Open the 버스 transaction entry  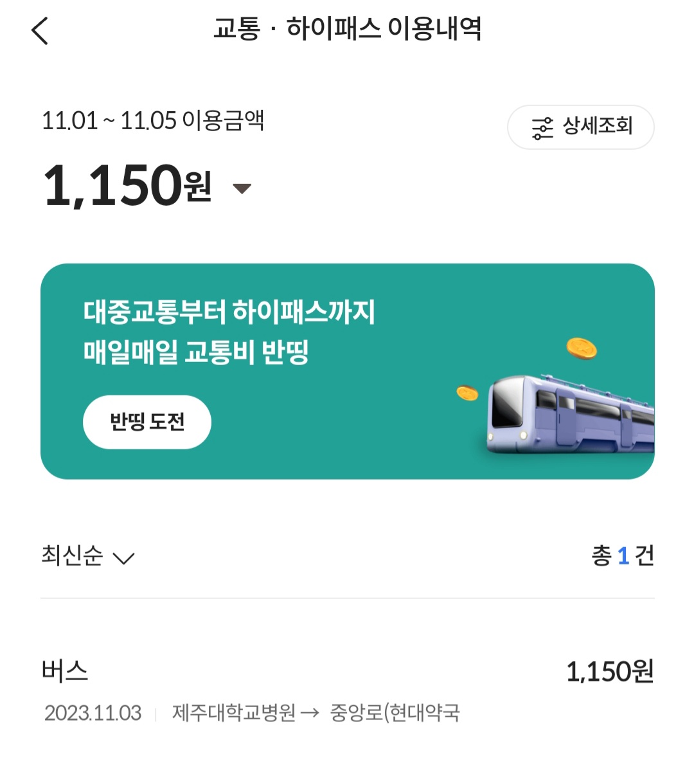pyautogui.click(x=65, y=671)
